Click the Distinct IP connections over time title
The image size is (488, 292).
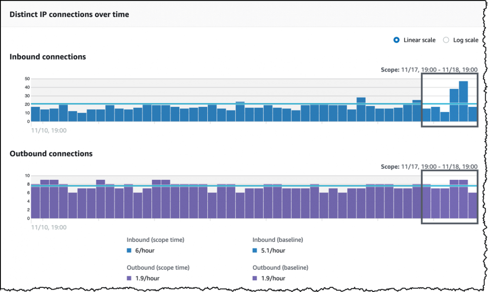tap(69, 14)
